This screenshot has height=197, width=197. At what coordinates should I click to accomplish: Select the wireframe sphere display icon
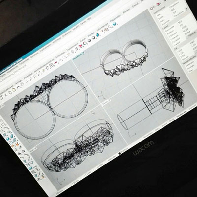click(85, 43)
